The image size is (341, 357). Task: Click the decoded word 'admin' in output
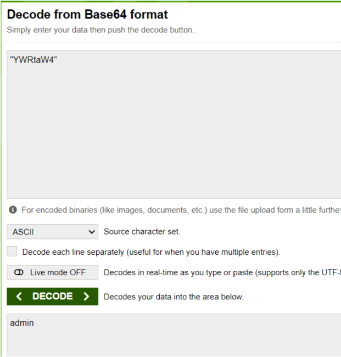coord(21,323)
